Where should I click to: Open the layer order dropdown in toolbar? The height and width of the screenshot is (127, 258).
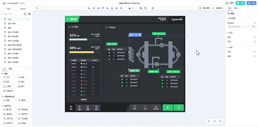pyautogui.click(x=131, y=8)
